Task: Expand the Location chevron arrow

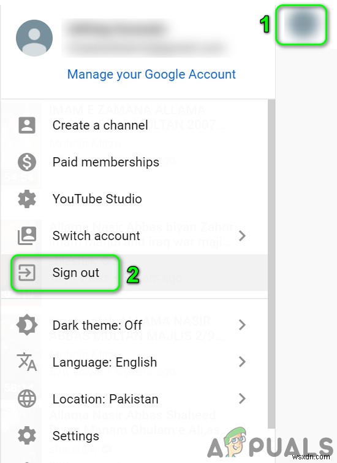Action: (x=242, y=399)
